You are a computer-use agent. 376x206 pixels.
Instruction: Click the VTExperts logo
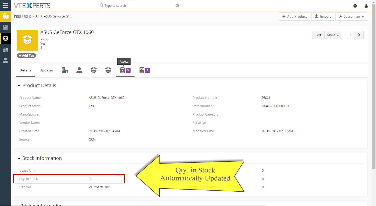coord(32,5)
